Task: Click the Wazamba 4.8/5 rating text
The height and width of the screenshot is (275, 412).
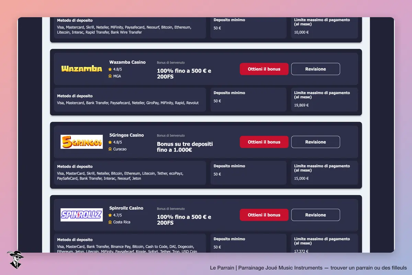Action: click(x=117, y=69)
